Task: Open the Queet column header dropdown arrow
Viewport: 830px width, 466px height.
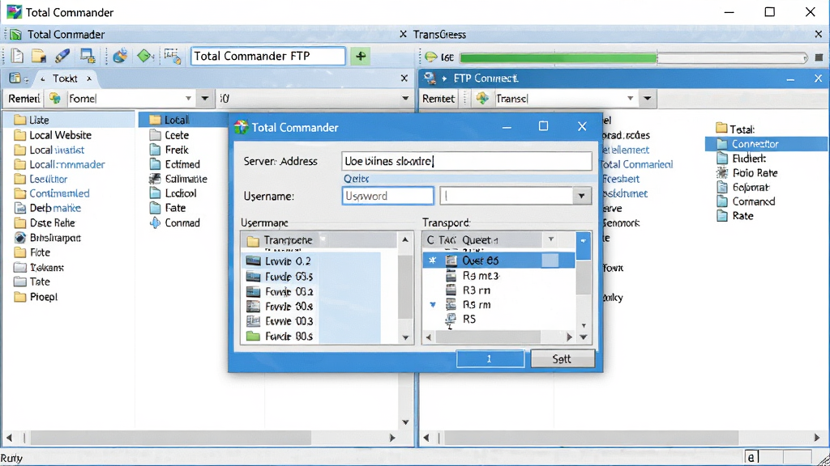Action: [551, 239]
